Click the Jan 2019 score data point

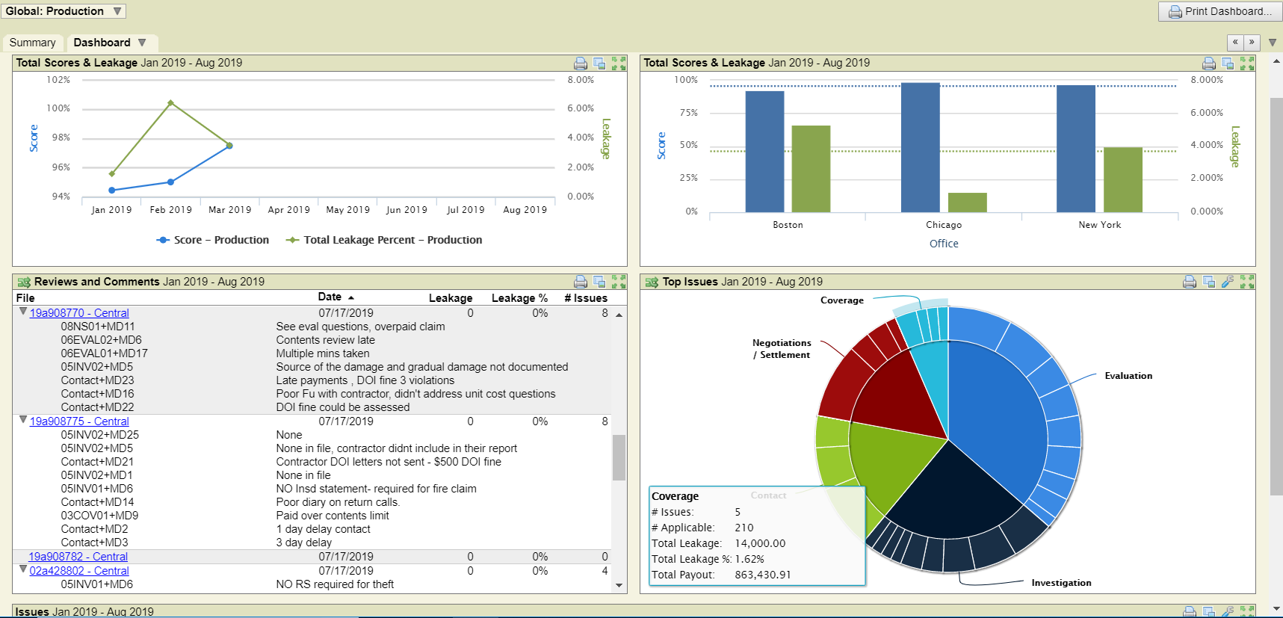coord(112,191)
